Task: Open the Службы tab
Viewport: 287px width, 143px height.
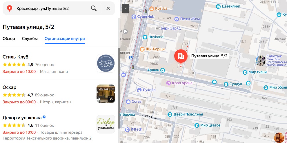Action: [30, 39]
